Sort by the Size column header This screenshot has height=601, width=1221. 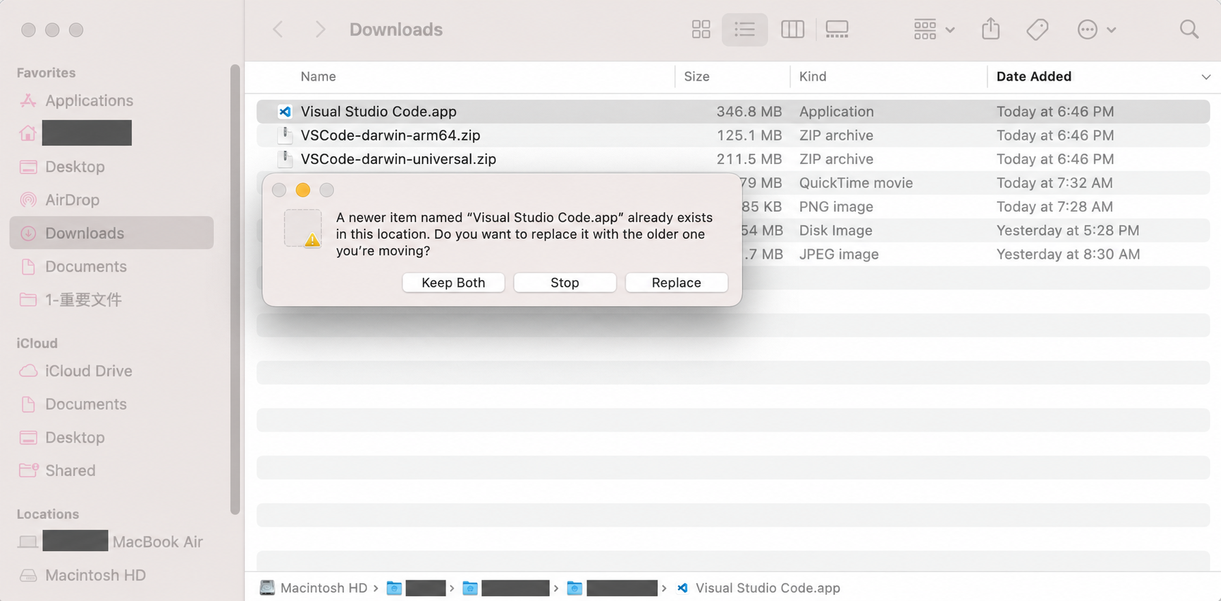697,76
